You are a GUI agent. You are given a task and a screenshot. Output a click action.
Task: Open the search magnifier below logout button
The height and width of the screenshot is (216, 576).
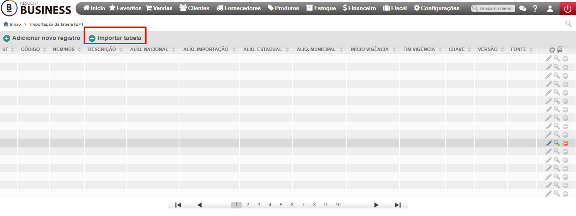[568, 24]
